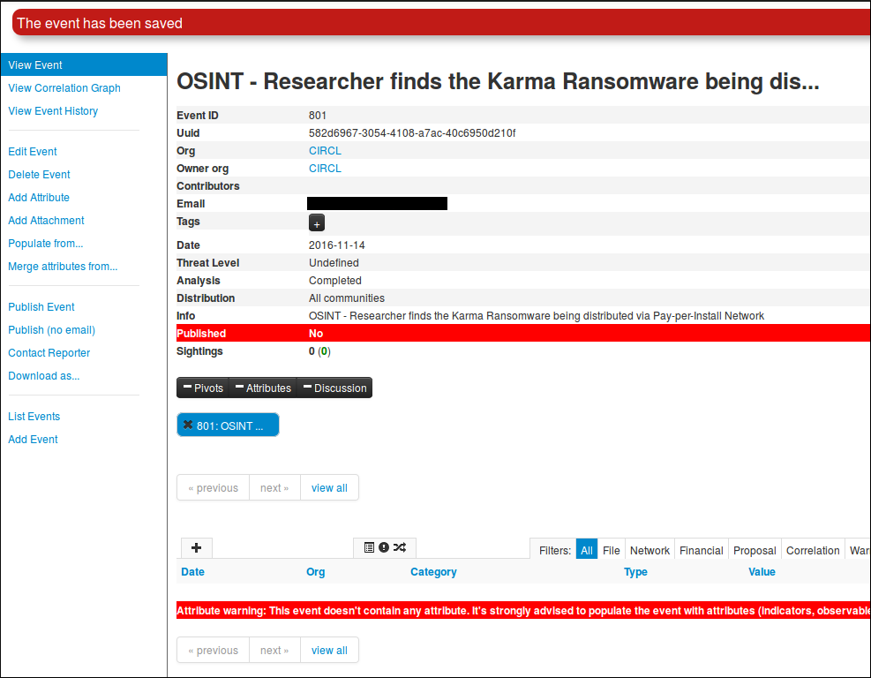Click the list/freetext import icon
The image size is (871, 678).
(369, 548)
